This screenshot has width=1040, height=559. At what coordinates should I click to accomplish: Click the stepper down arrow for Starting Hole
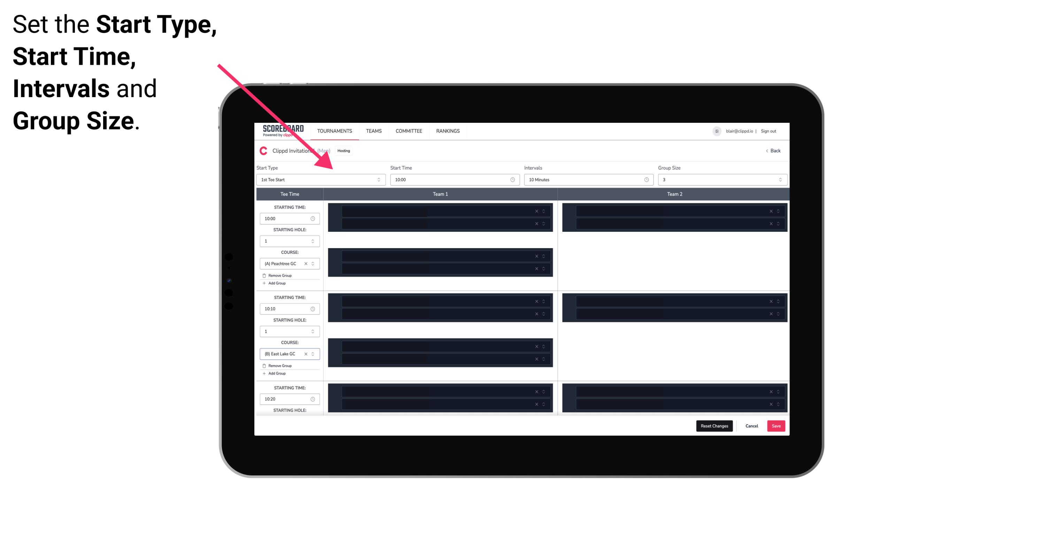click(313, 242)
